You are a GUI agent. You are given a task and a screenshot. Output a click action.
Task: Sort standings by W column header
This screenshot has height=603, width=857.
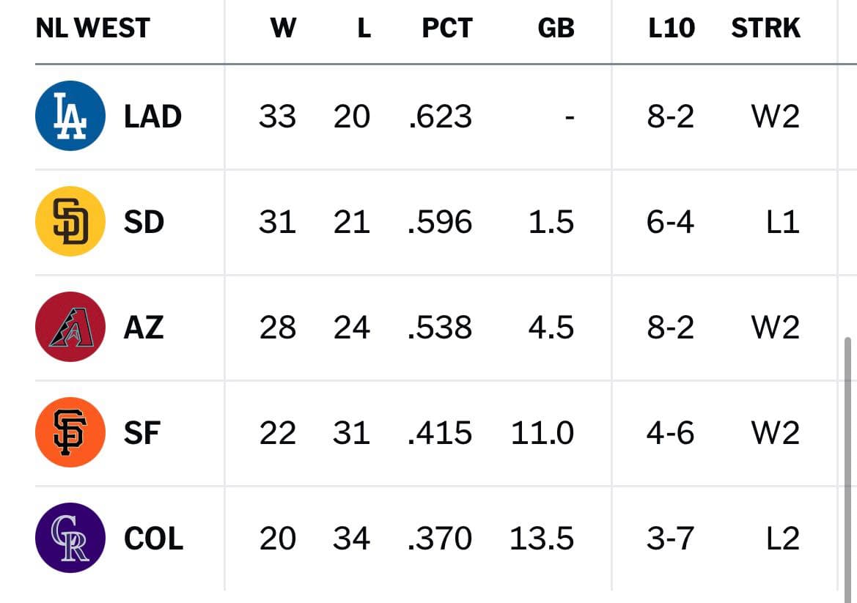283,28
